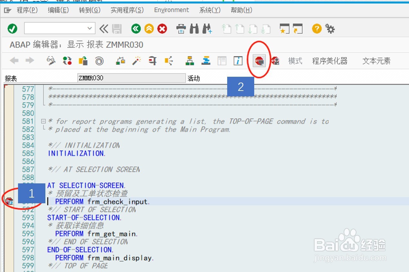Click the customize layout gear icon
This screenshot has height=272, width=409.
coord(330,28)
